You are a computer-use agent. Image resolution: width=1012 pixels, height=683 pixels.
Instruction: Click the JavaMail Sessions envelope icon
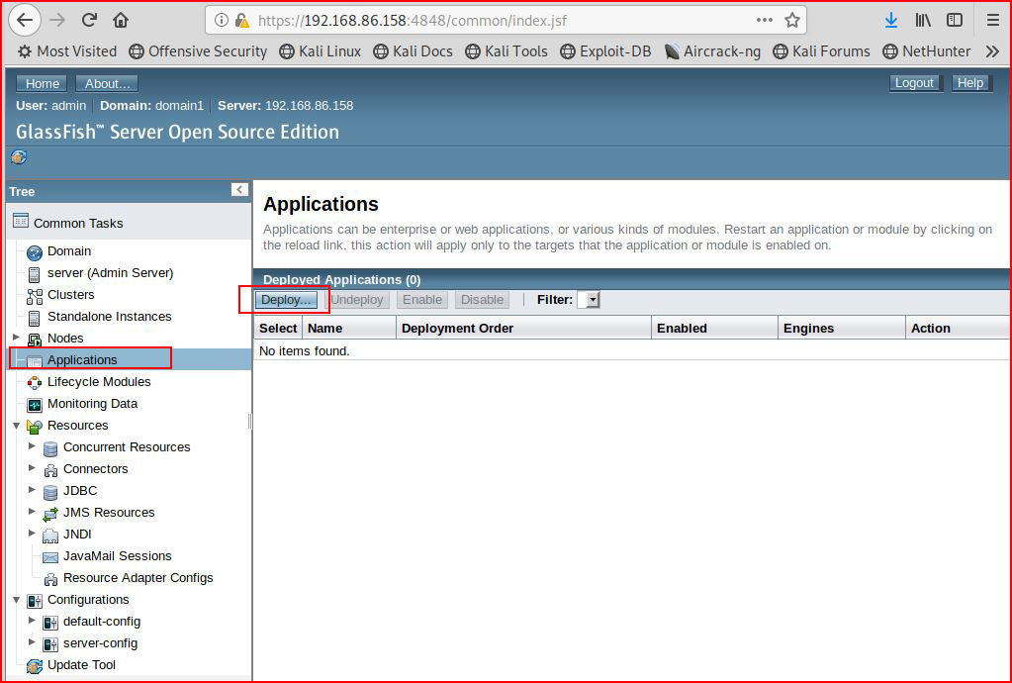[50, 557]
